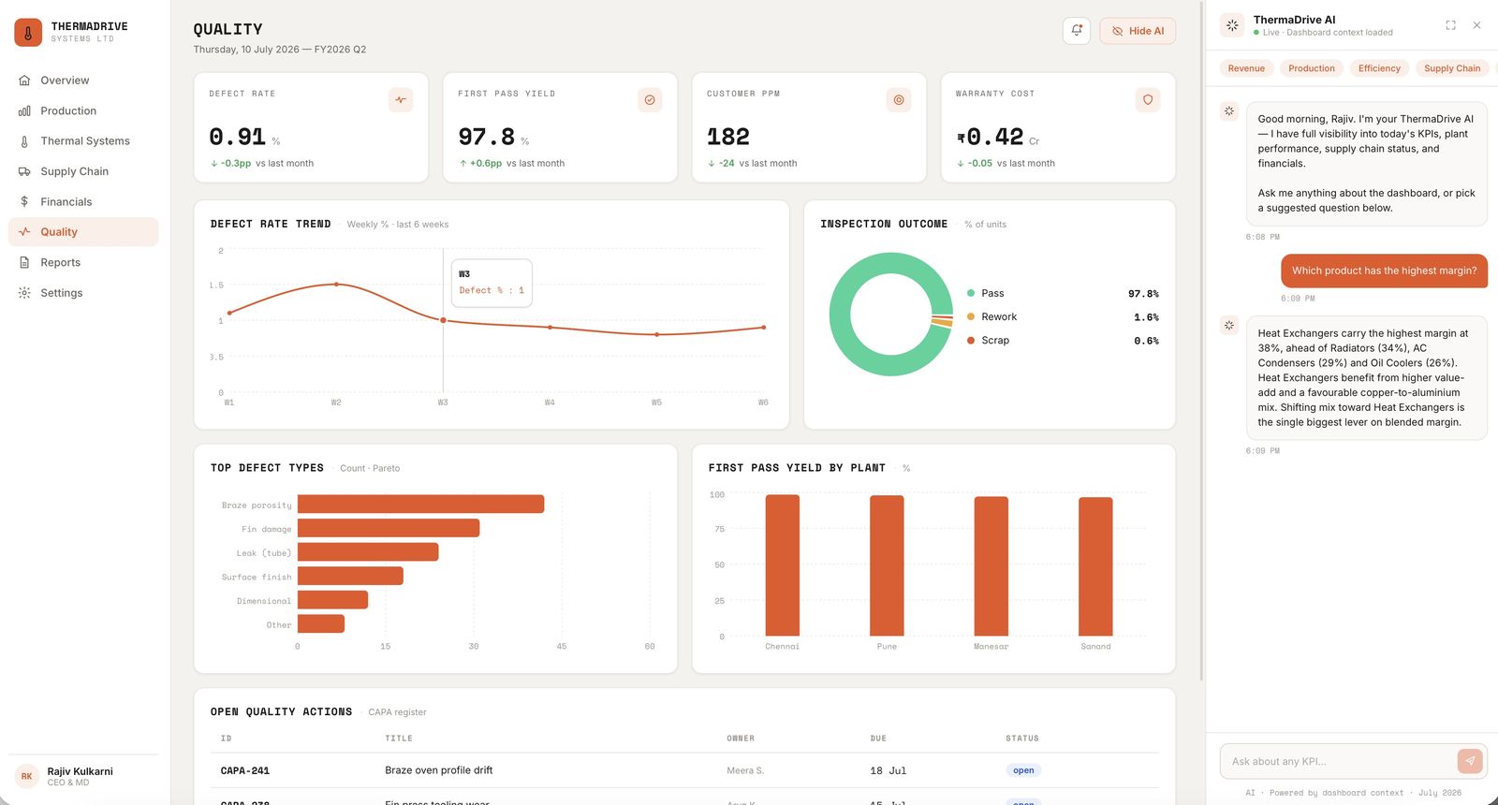Click the RK user avatar

(26, 776)
